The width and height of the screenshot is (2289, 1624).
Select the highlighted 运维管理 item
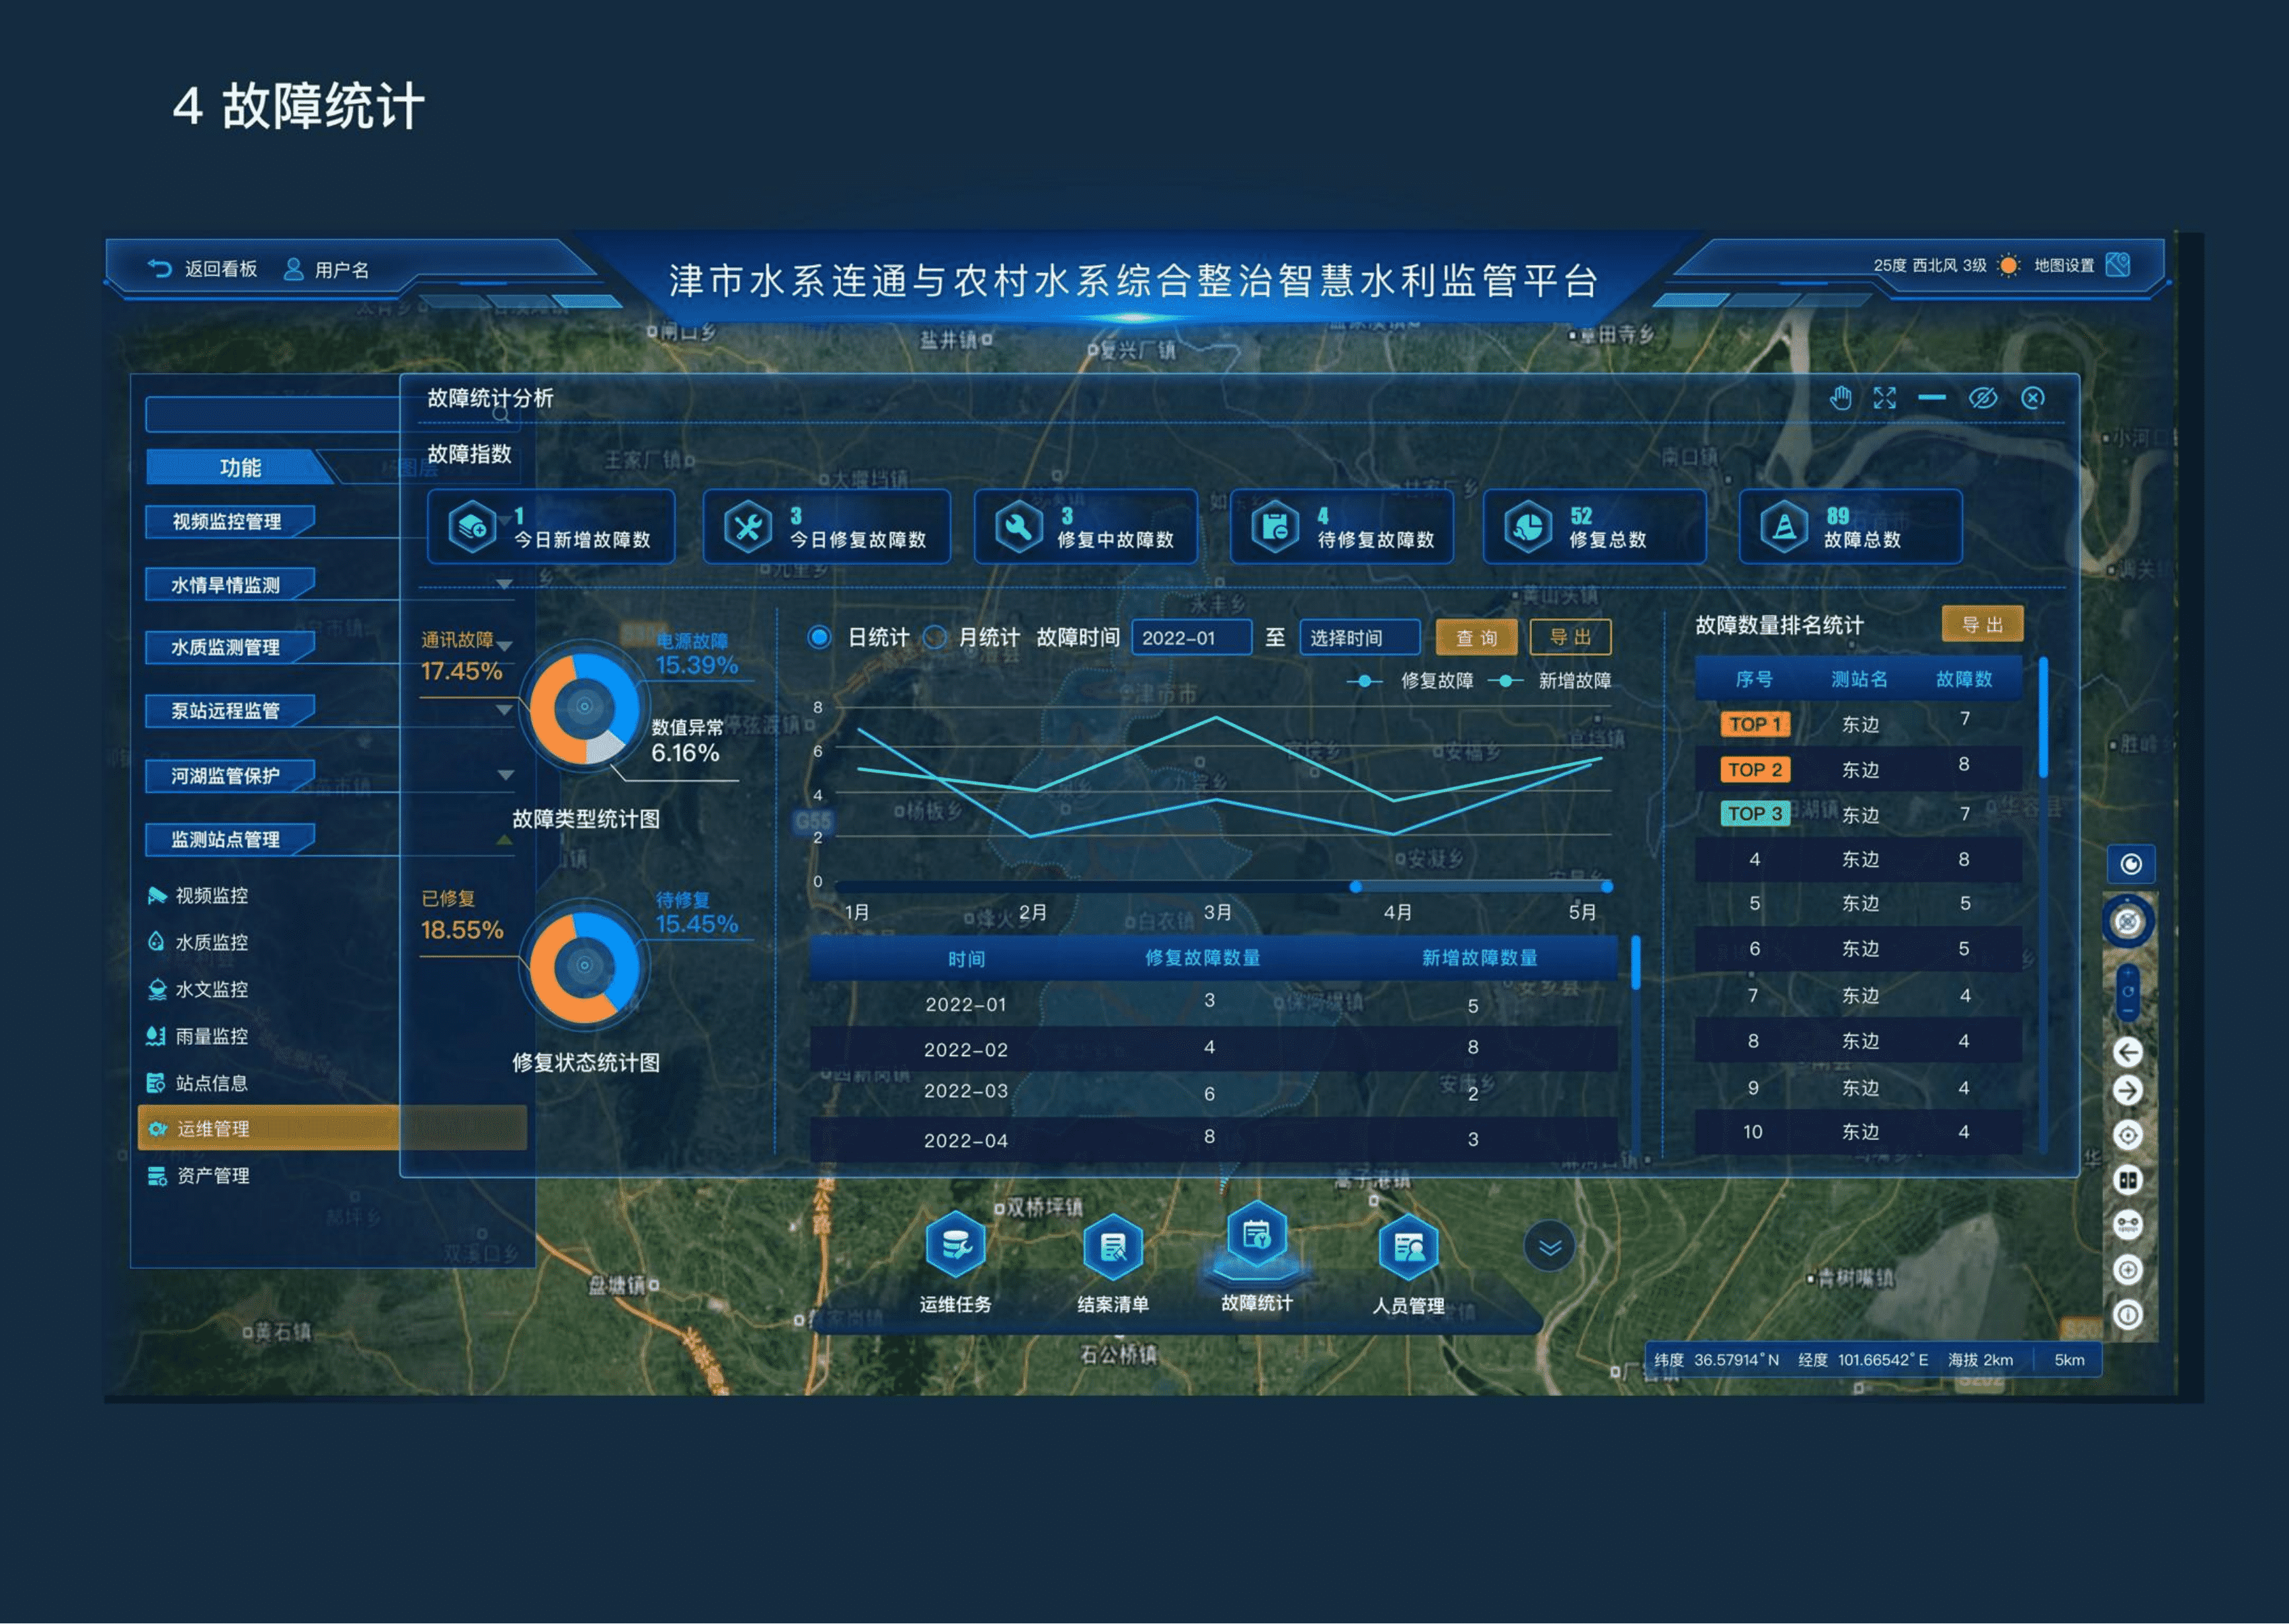[332, 1128]
